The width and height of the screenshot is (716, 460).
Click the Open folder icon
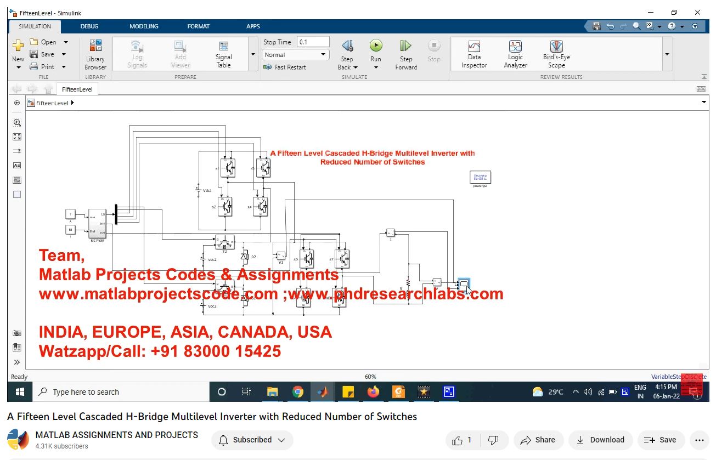coord(33,42)
